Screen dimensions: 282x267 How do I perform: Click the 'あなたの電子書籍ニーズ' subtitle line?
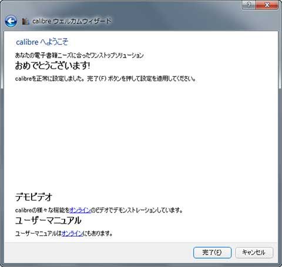point(79,55)
